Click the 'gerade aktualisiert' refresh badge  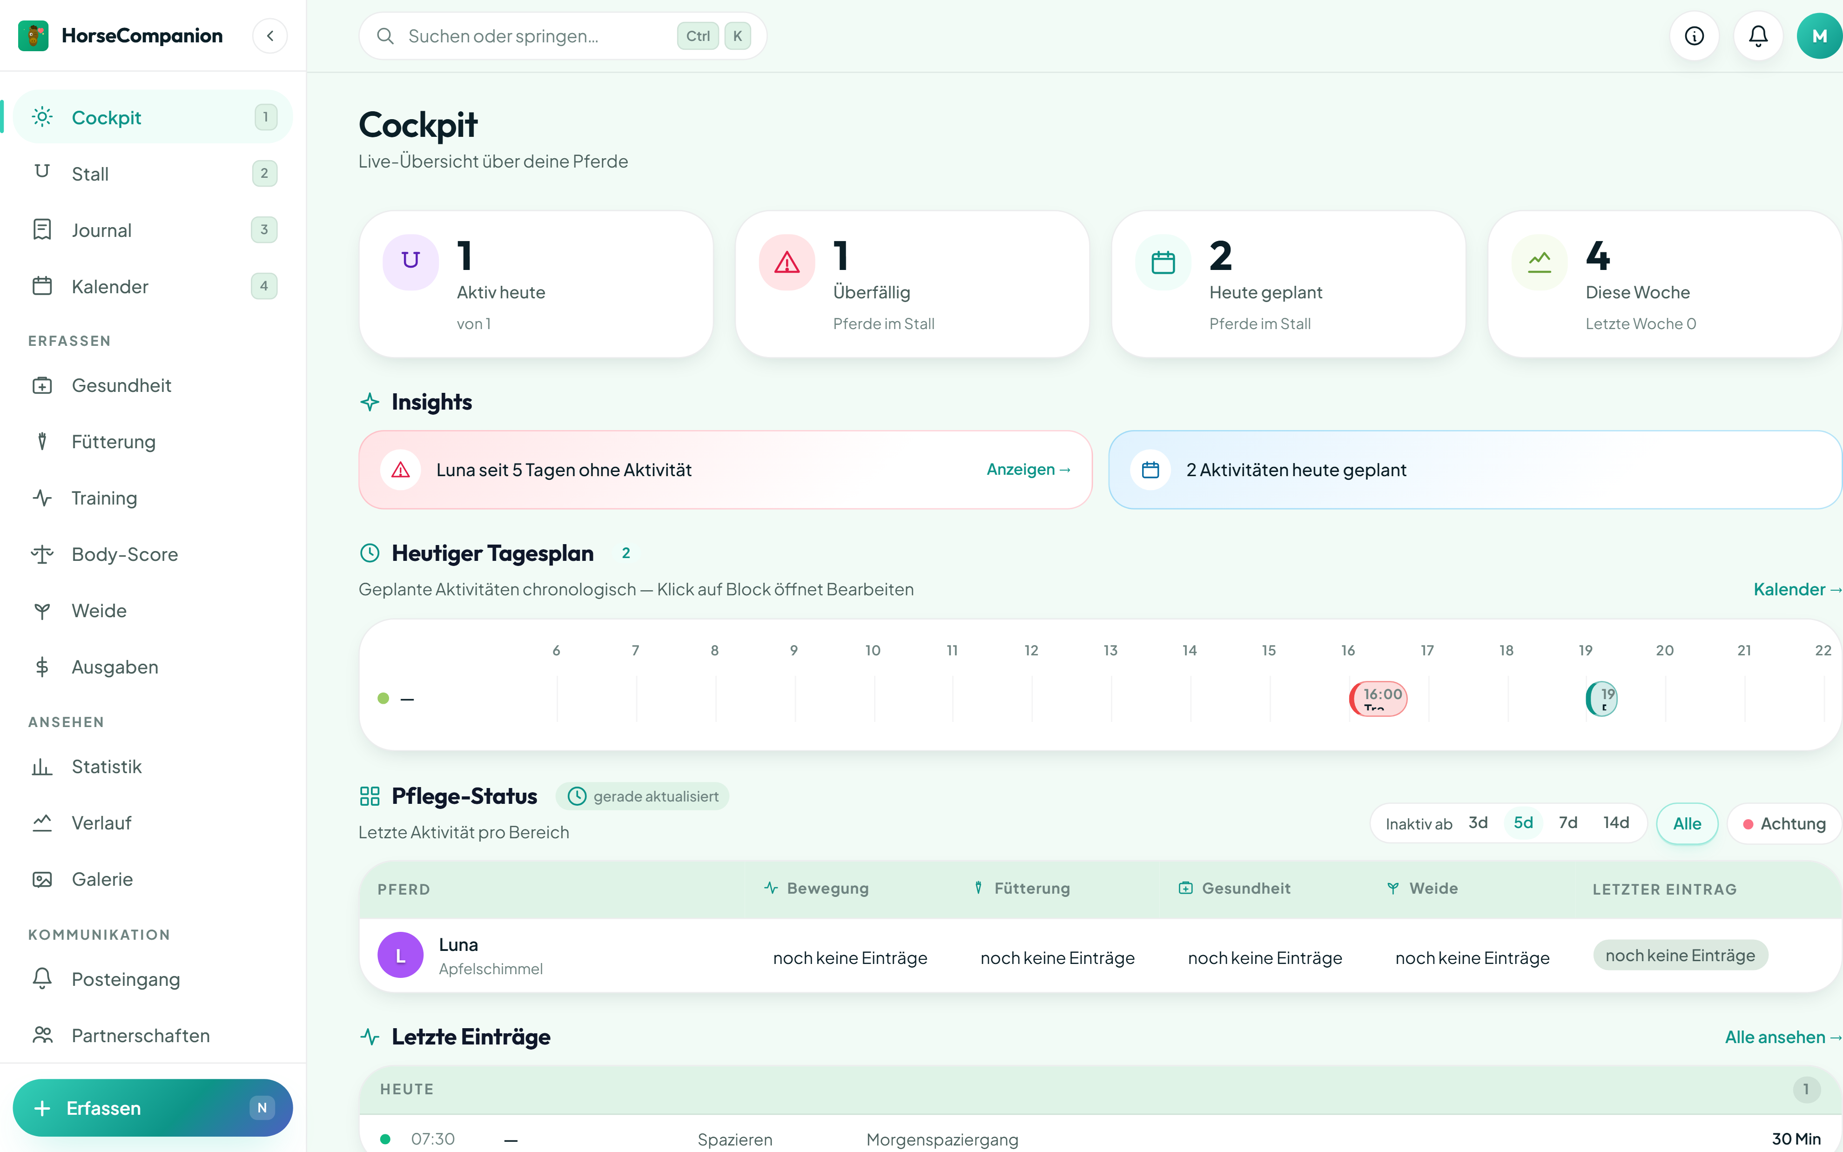pyautogui.click(x=643, y=796)
